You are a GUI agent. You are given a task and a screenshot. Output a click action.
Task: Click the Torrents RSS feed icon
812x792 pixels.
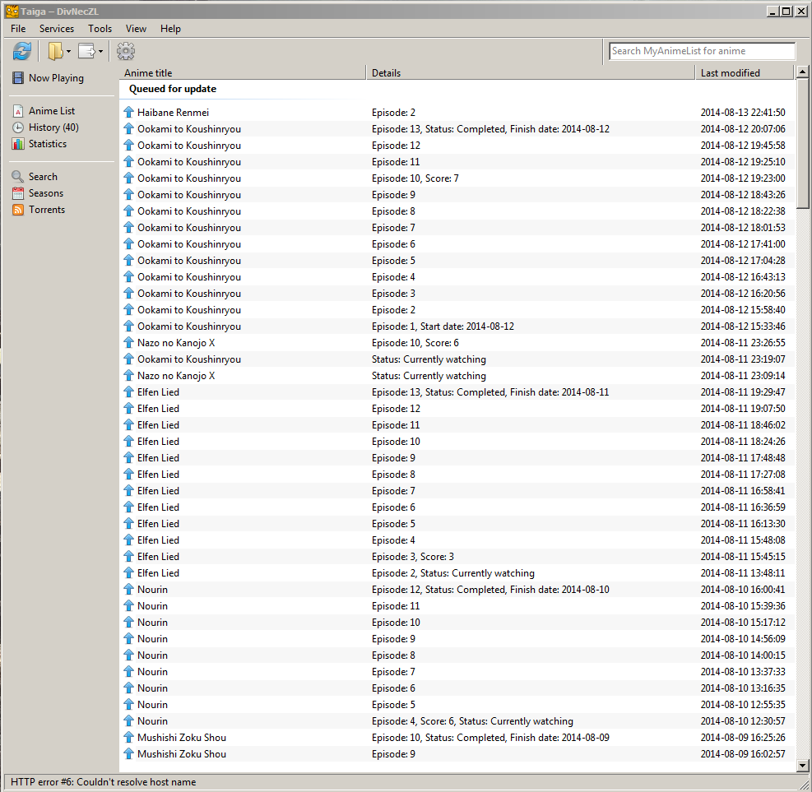pos(18,210)
